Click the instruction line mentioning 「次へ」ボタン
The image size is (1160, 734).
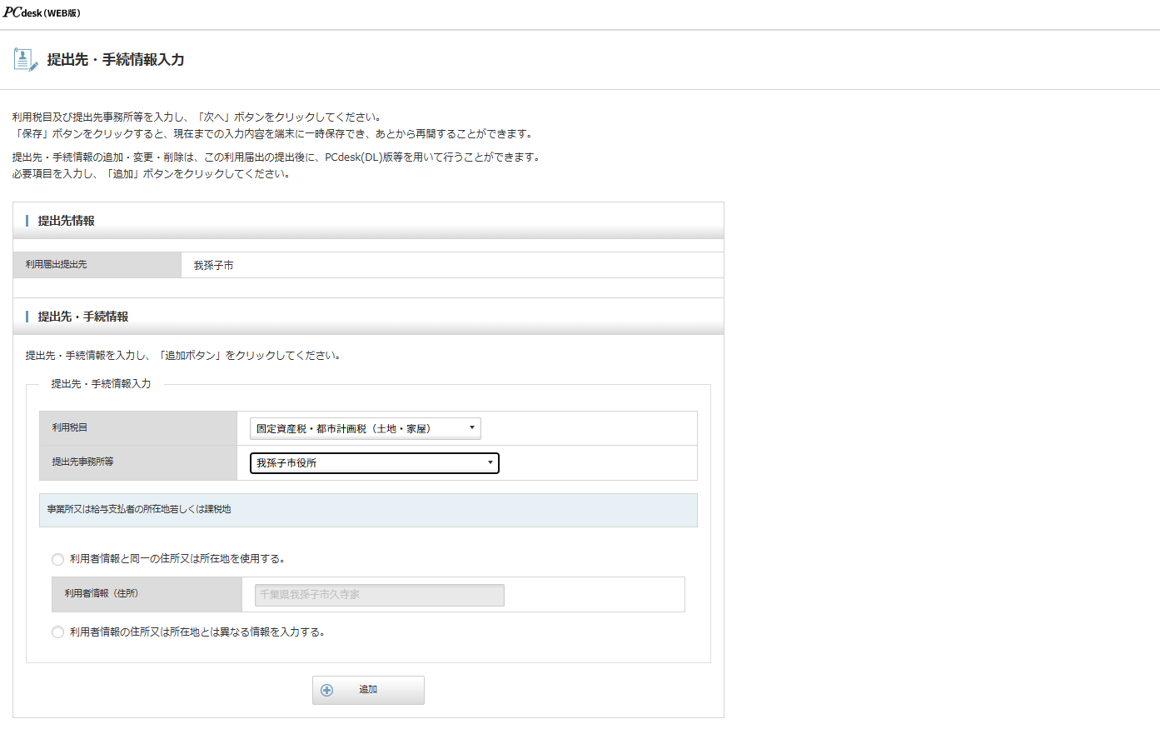pos(197,117)
